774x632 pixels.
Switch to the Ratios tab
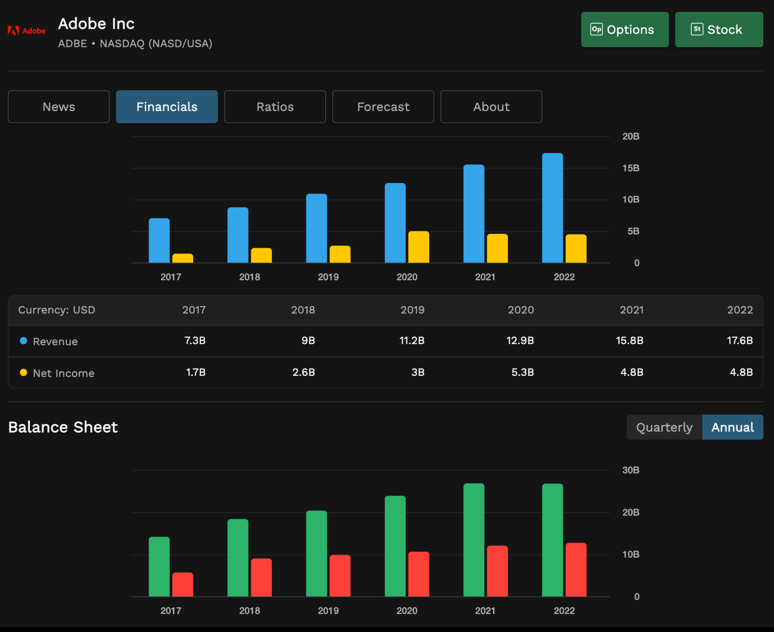pyautogui.click(x=275, y=107)
